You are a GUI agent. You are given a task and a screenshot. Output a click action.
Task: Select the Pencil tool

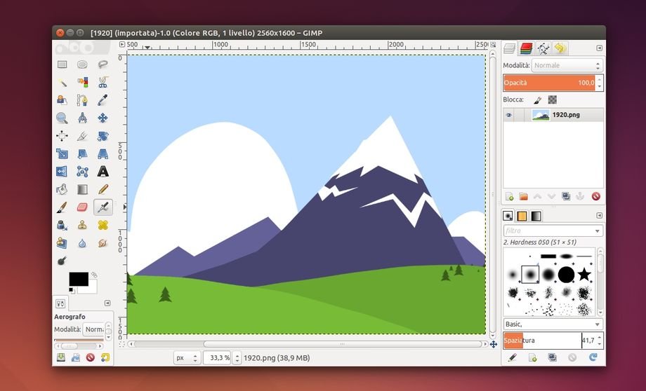[x=103, y=189]
